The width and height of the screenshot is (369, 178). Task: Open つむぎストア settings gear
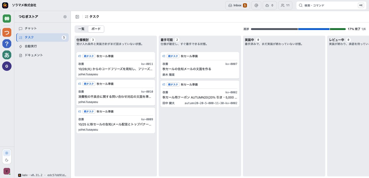point(65,17)
